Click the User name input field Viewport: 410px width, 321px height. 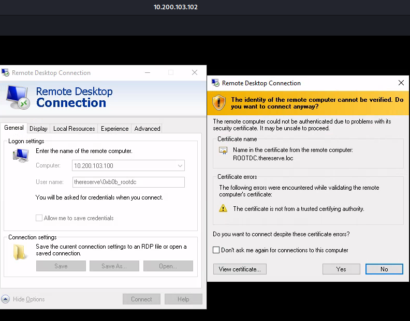(128, 182)
